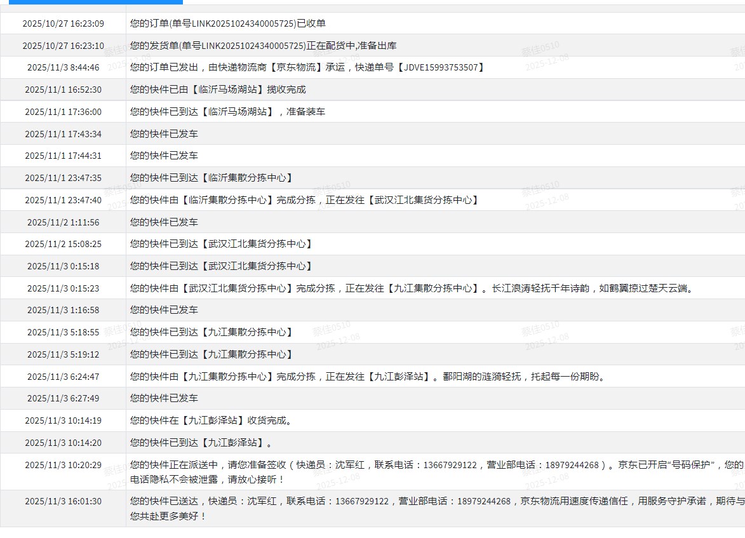Select the 九江彭泽站 收货完成 entry
745x538 pixels.
click(x=211, y=420)
